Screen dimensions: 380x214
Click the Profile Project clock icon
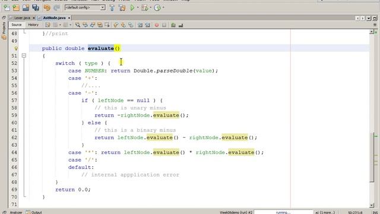[x=157, y=8]
